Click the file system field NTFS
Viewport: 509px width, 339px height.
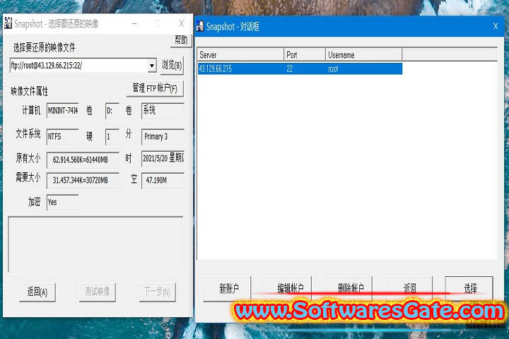(x=63, y=136)
